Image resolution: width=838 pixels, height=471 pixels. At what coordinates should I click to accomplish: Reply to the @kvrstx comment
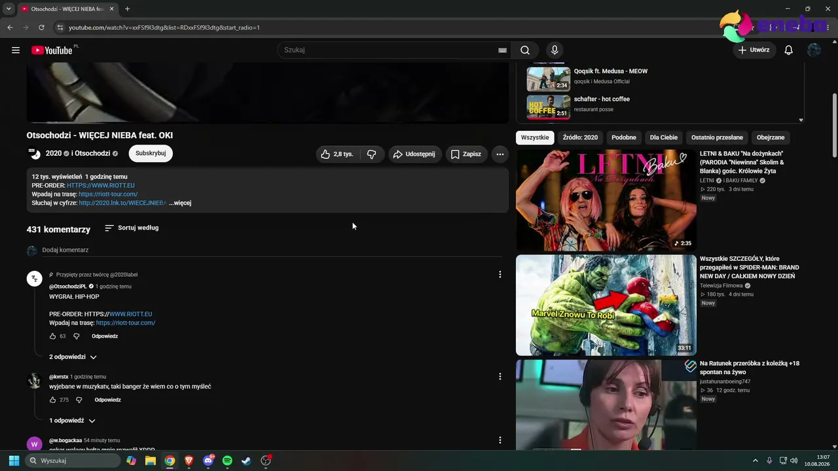click(108, 400)
